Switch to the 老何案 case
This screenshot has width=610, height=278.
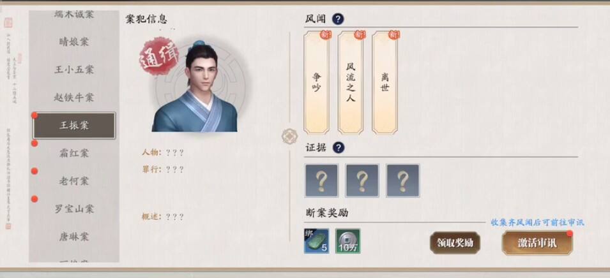(74, 181)
